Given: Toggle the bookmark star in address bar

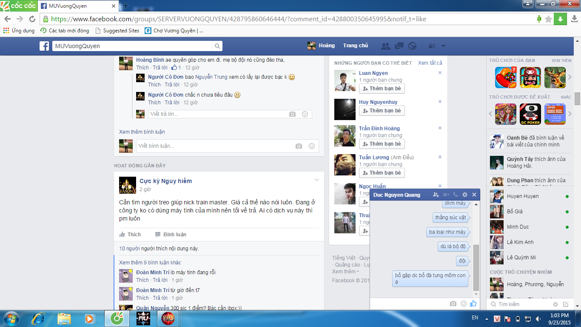Looking at the screenshot, I should pyautogui.click(x=549, y=19).
